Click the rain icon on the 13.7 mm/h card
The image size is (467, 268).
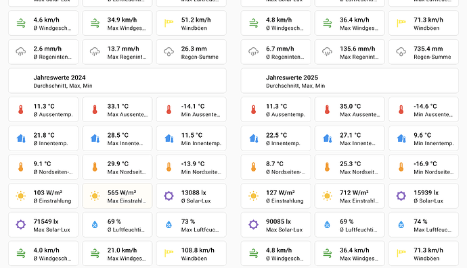[x=95, y=52]
